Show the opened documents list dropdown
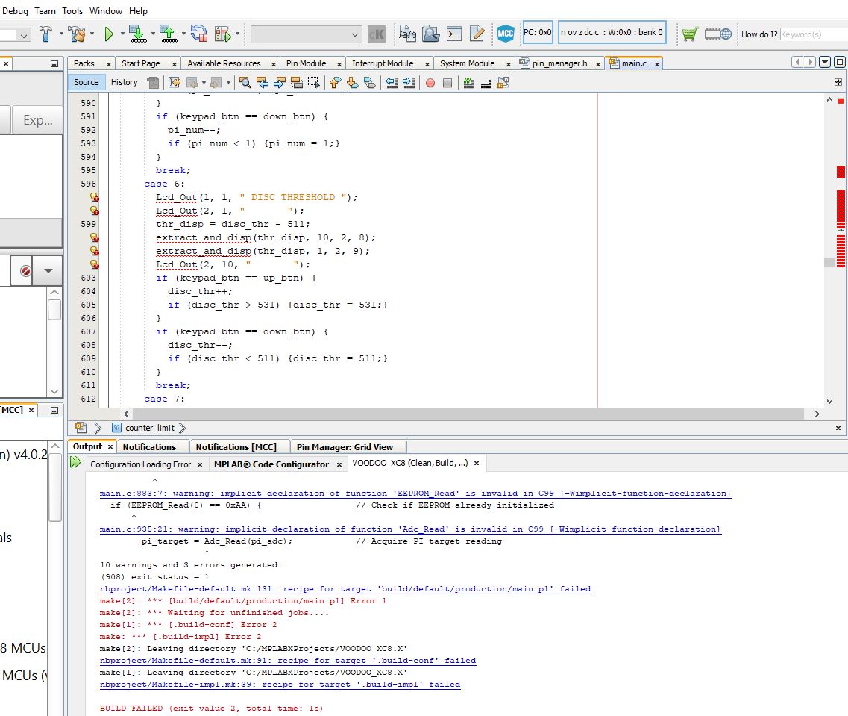Image resolution: width=848 pixels, height=716 pixels. click(x=825, y=63)
